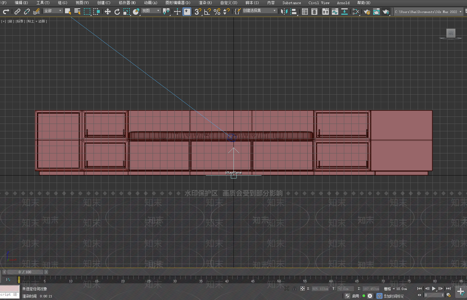
Task: Click the Previous Frame button
Action: point(427,289)
